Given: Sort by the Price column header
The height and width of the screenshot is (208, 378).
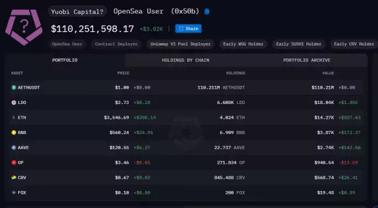Looking at the screenshot, I should click(123, 73).
